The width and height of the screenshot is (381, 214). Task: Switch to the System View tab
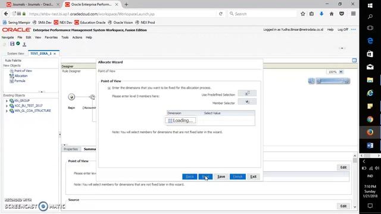pos(15,53)
